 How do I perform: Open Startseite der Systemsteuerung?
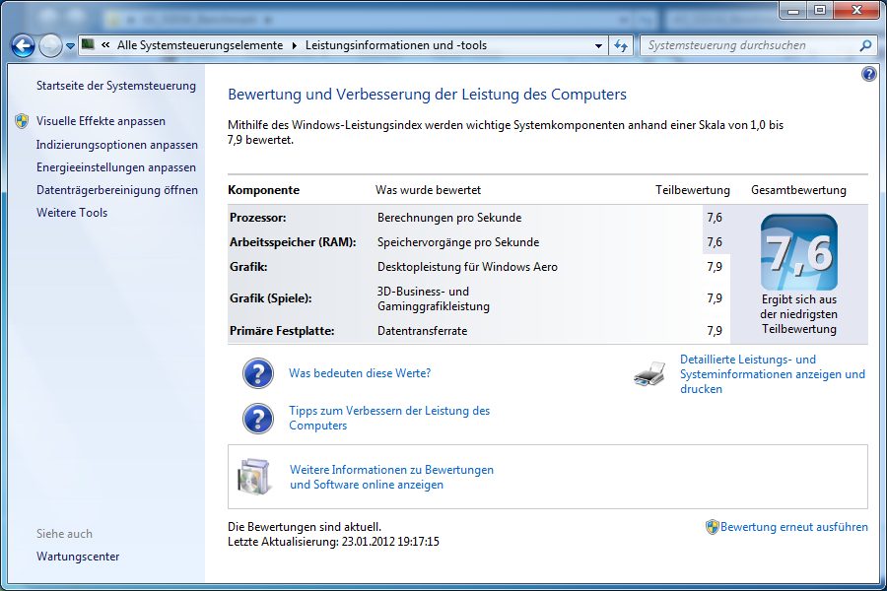click(116, 86)
